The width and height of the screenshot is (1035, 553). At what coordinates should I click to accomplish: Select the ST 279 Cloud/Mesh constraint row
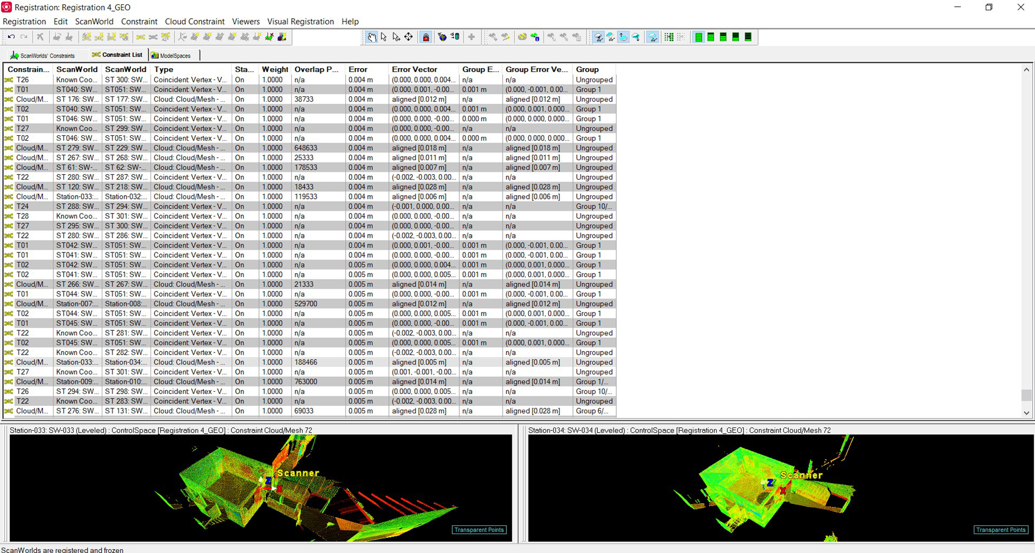click(x=76, y=148)
